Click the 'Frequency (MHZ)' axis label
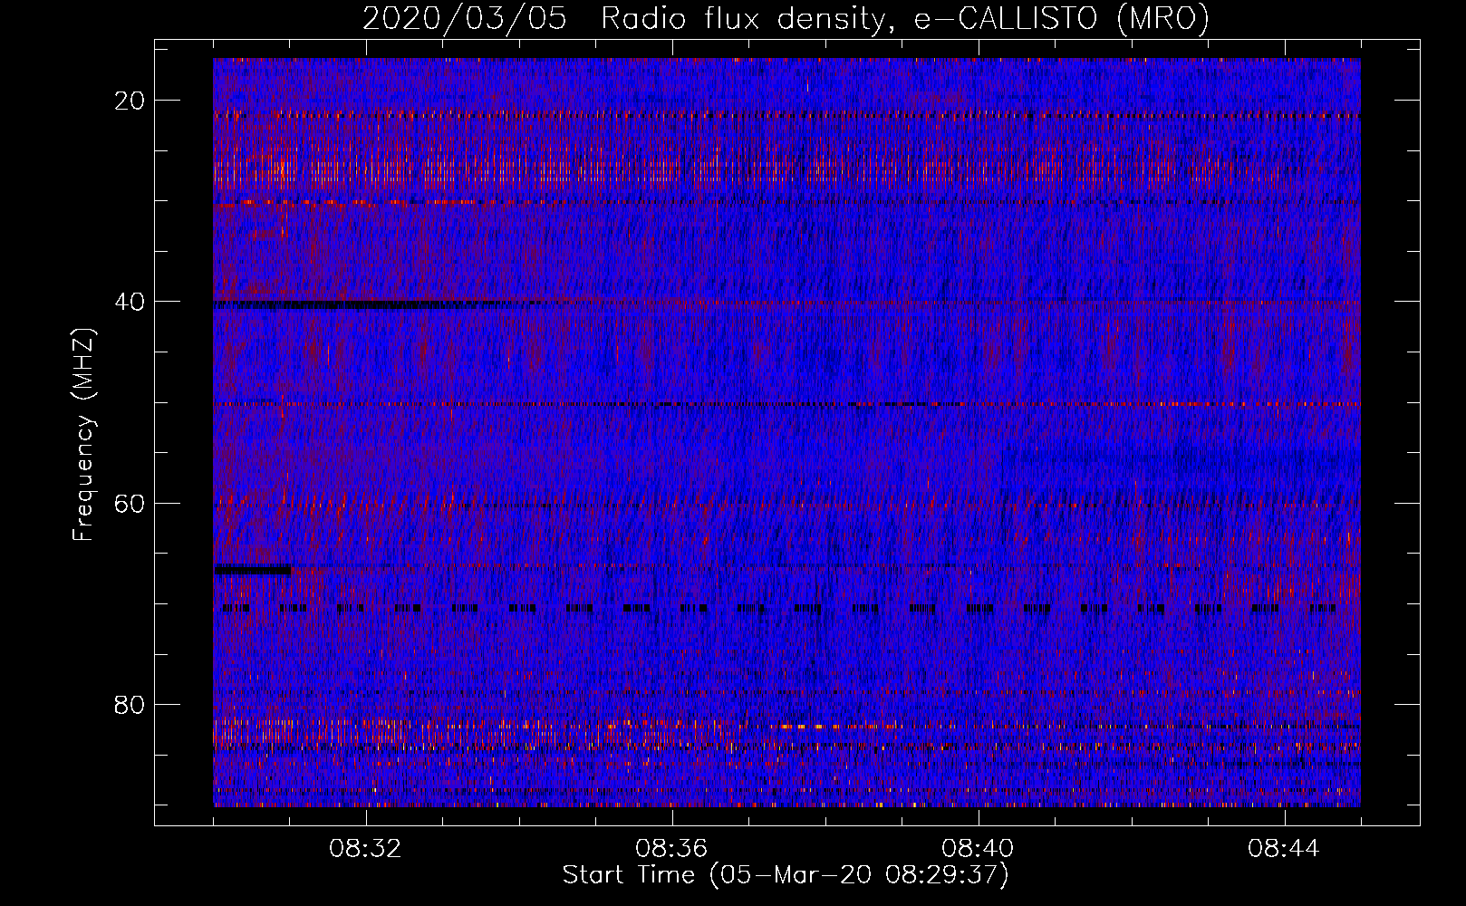1466x906 pixels. [x=83, y=435]
